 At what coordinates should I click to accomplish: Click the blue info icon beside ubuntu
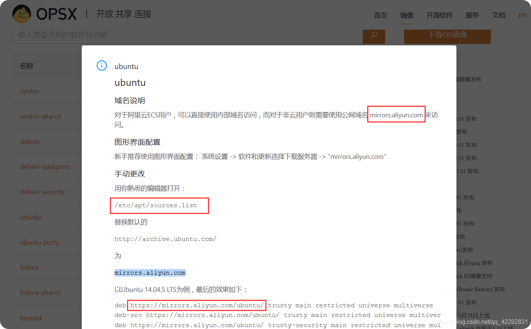pyautogui.click(x=102, y=66)
